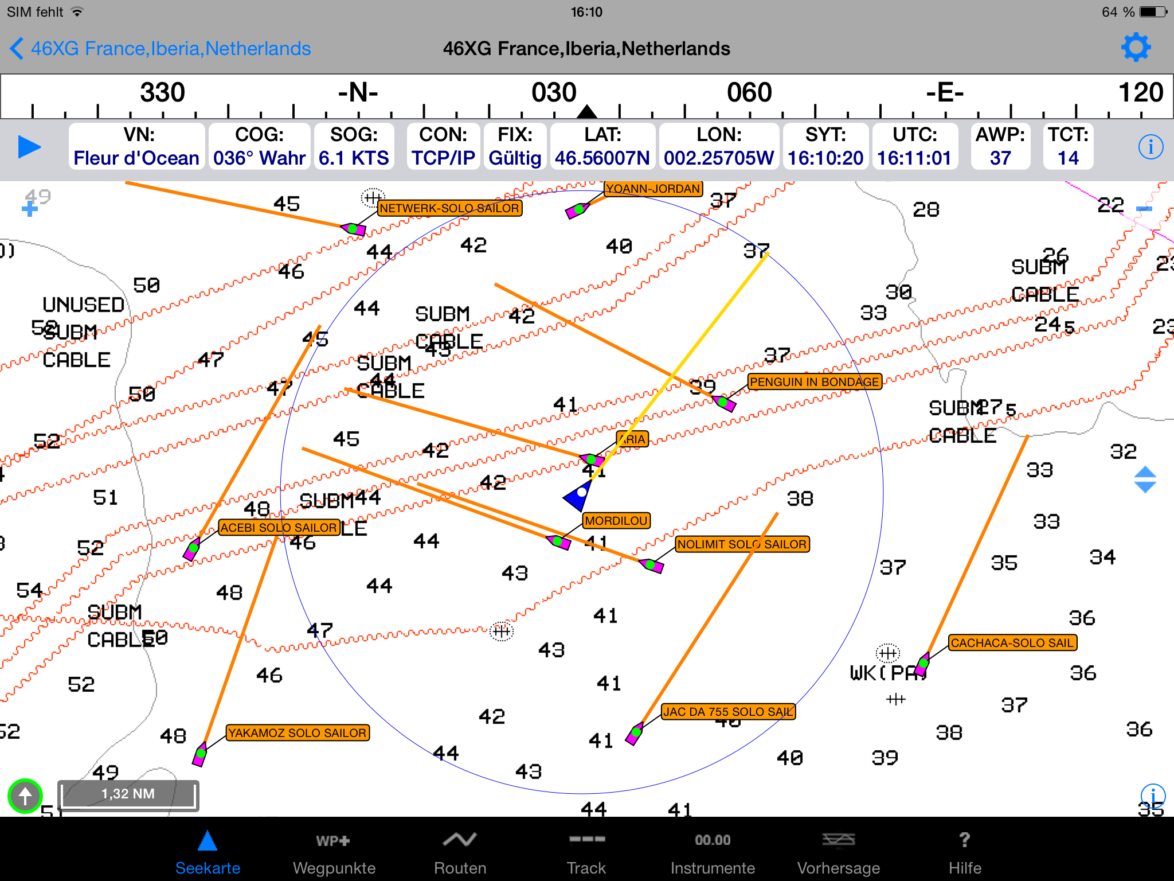Go back to 46XG France,Iberia,Netherlands
The width and height of the screenshot is (1174, 881).
(161, 49)
